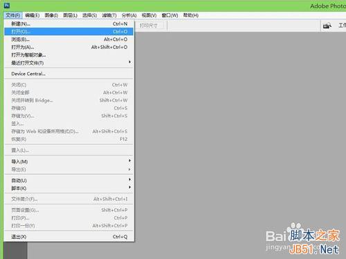Expand the 导入(M) submenu

69,162
